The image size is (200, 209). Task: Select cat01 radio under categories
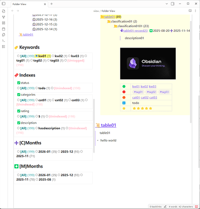pyautogui.click(x=36, y=100)
